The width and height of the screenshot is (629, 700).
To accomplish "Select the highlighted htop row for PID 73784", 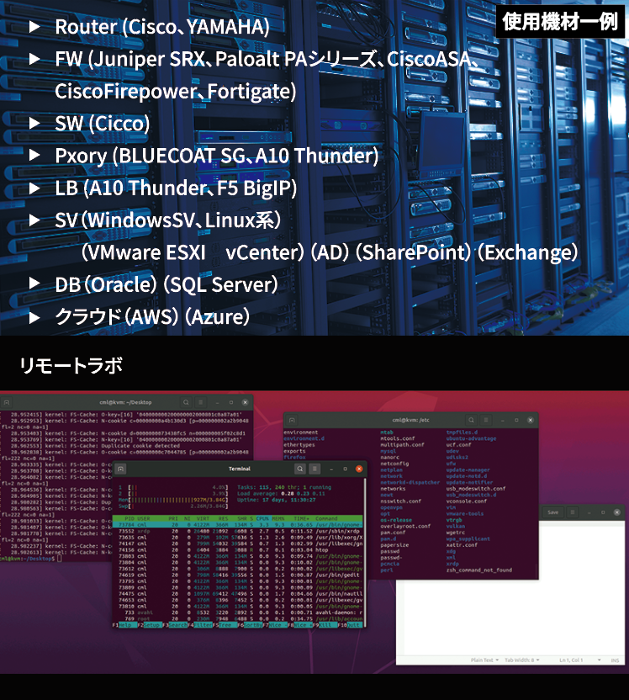I will 238,525.
